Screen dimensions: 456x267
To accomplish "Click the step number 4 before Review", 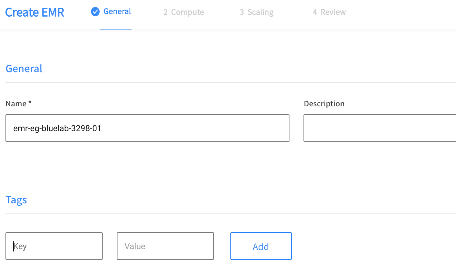I will [x=315, y=12].
